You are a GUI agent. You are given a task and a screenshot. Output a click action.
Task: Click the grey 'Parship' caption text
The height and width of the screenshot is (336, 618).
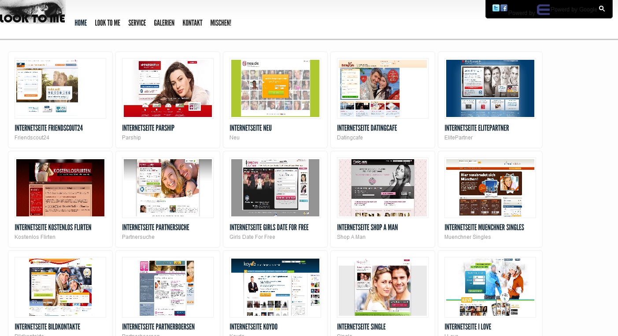(x=131, y=138)
